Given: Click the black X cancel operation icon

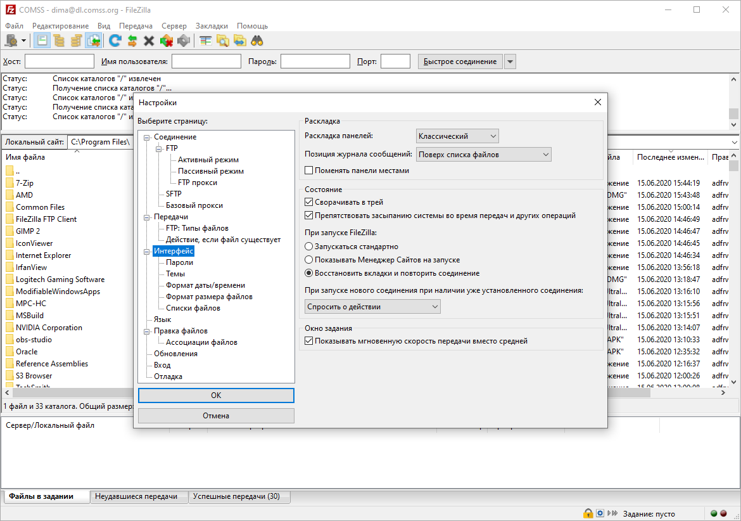Looking at the screenshot, I should (149, 41).
